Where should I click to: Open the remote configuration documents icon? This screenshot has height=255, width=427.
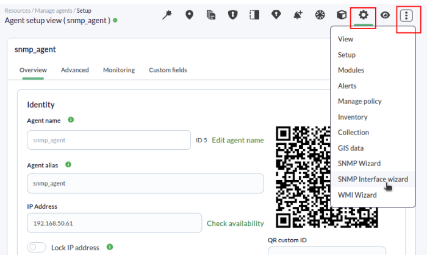[x=211, y=15]
